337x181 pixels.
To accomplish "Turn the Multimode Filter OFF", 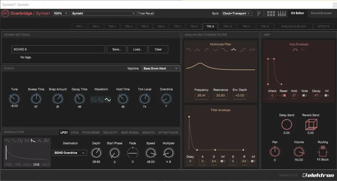I will click(x=252, y=50).
